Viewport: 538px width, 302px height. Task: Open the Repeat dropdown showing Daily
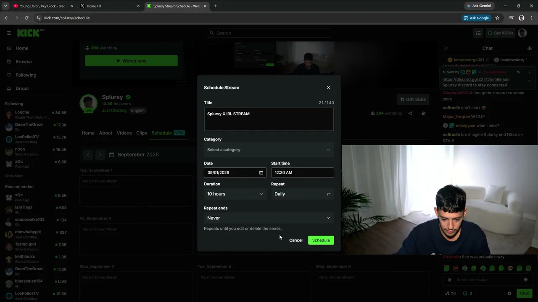pos(303,194)
